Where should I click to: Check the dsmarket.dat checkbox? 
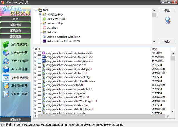tap(39, 89)
